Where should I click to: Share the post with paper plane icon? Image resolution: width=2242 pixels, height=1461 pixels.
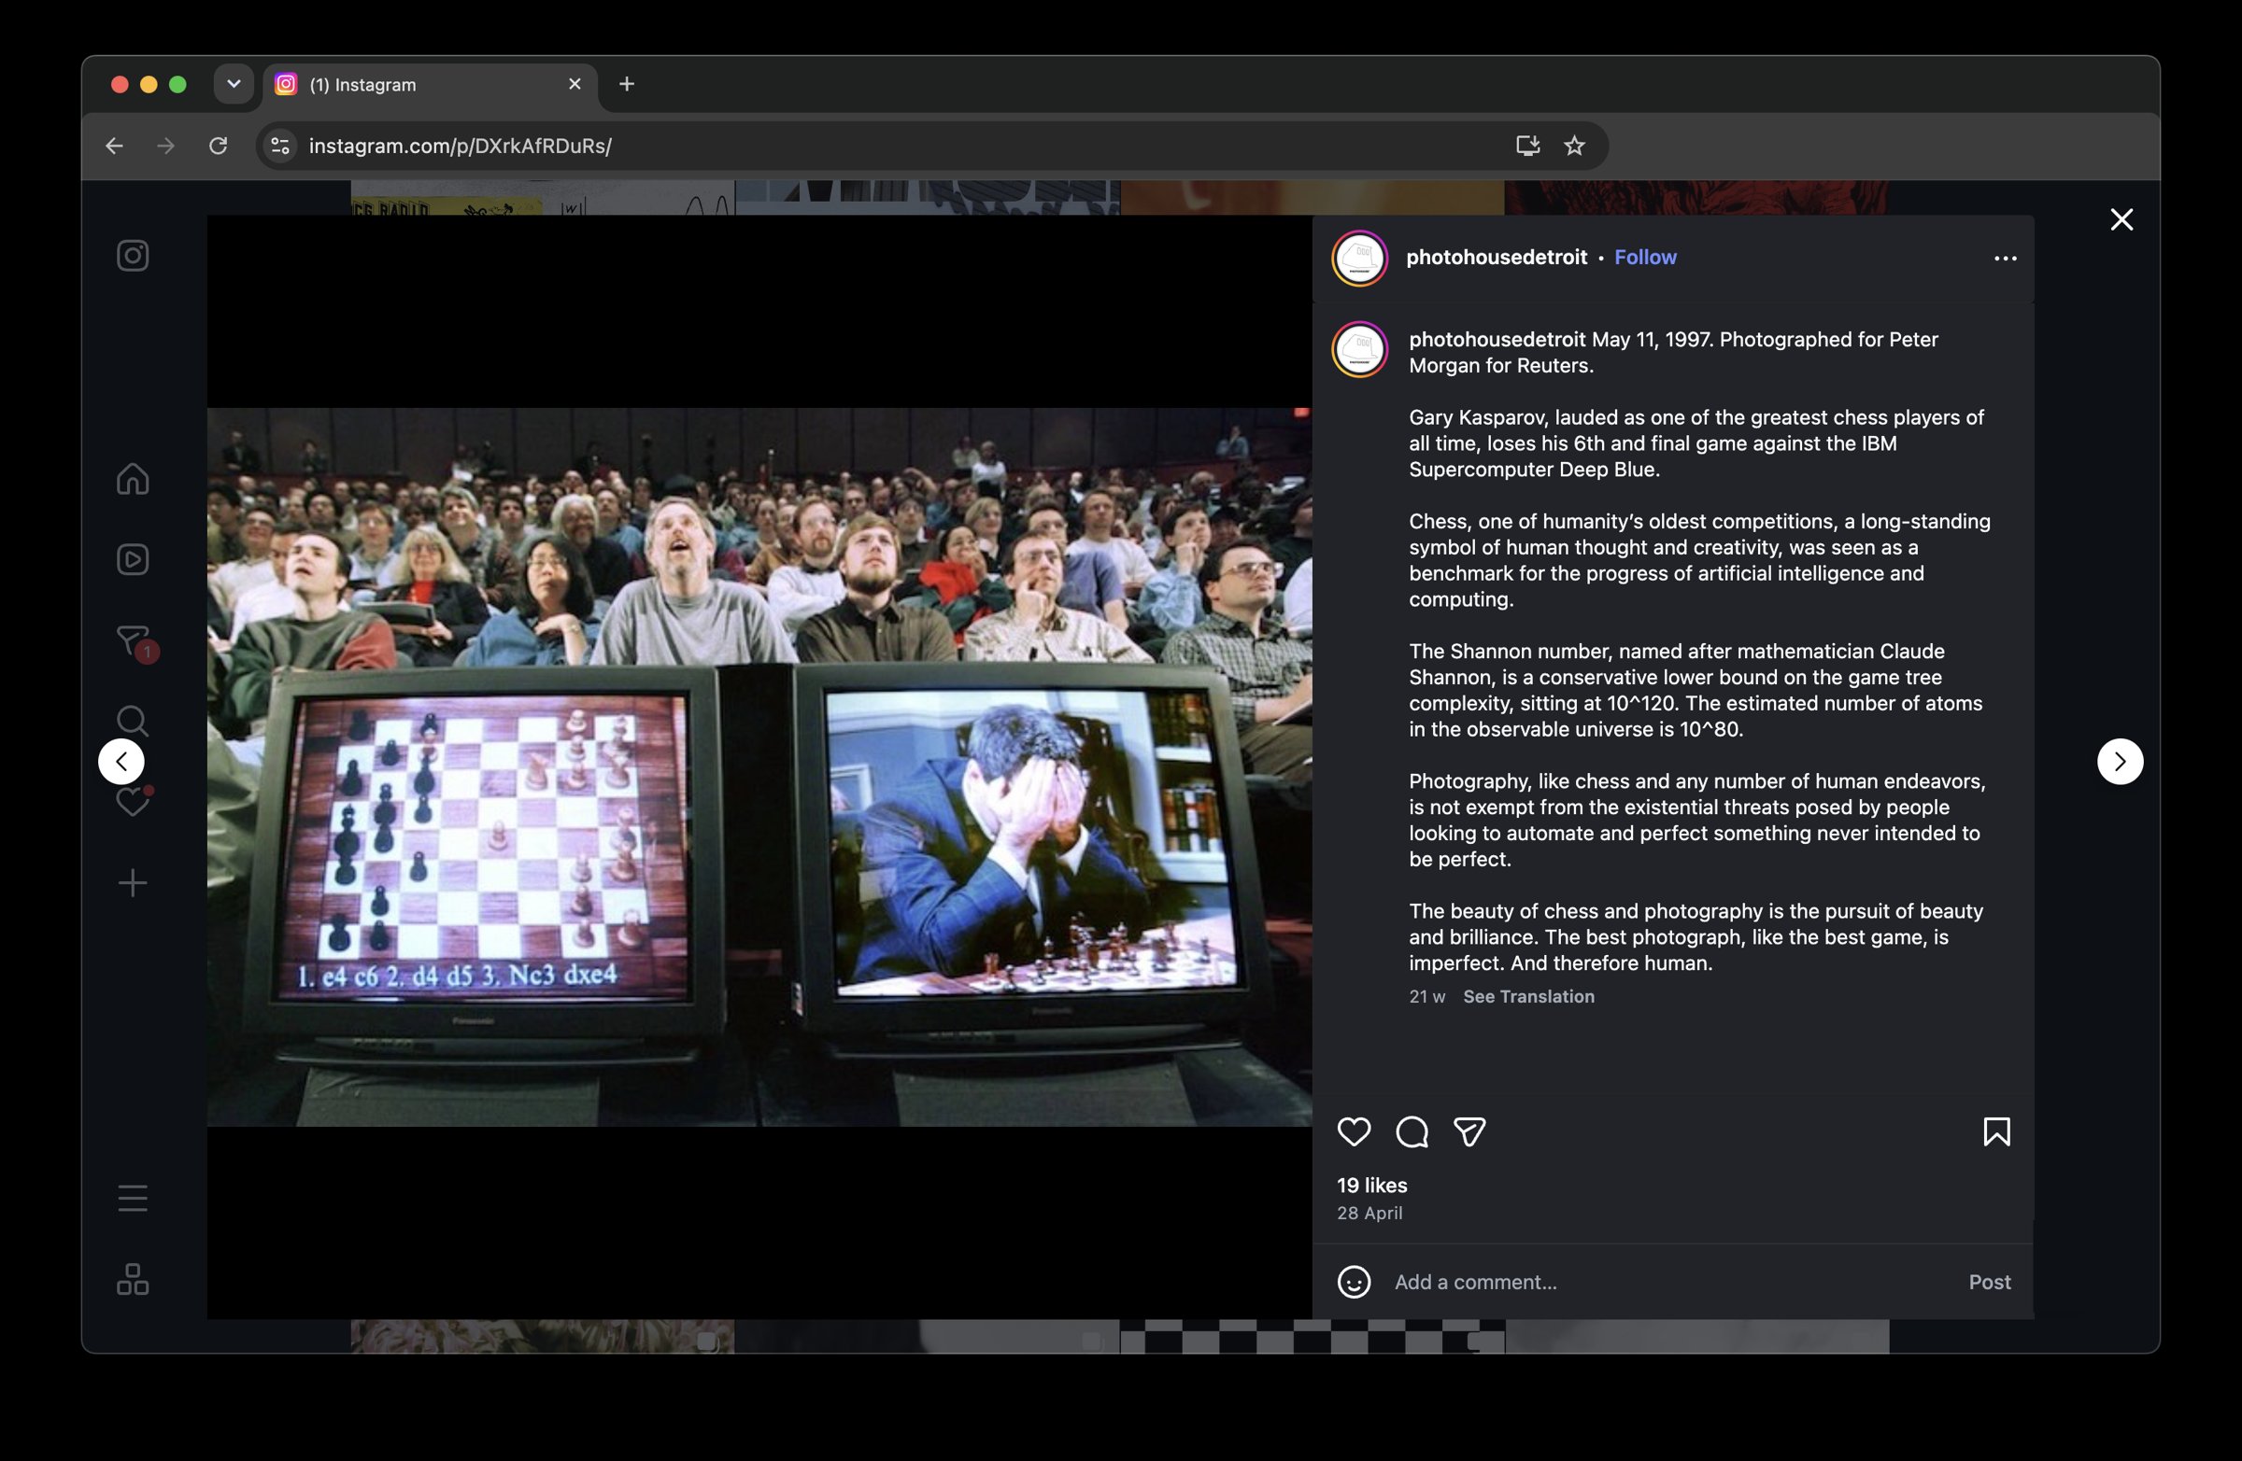1469,1131
